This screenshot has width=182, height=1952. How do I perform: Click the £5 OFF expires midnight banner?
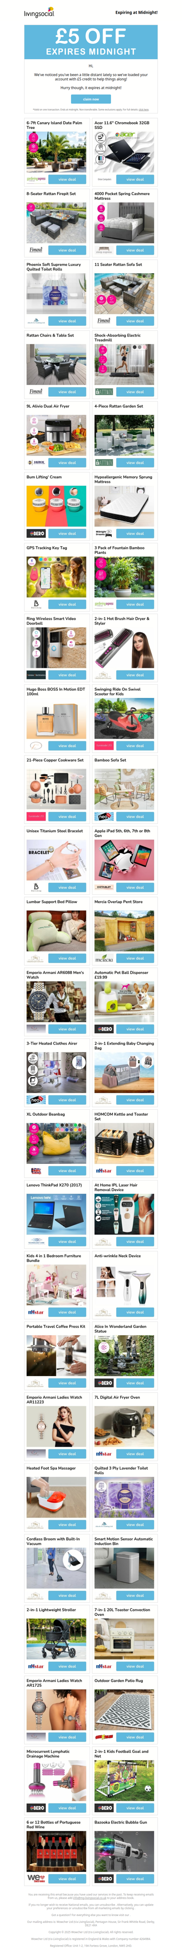pyautogui.click(x=91, y=41)
